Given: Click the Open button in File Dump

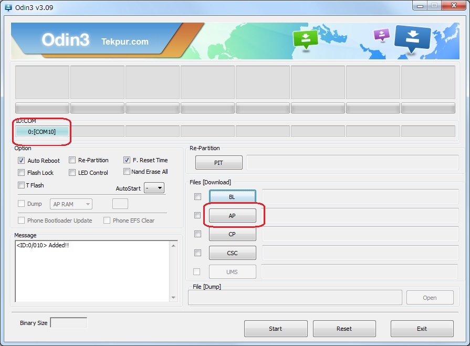Looking at the screenshot, I should tap(430, 298).
